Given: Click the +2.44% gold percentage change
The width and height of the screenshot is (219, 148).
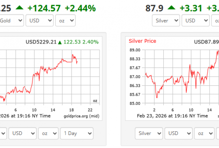Looking at the screenshot, I should [80, 7].
